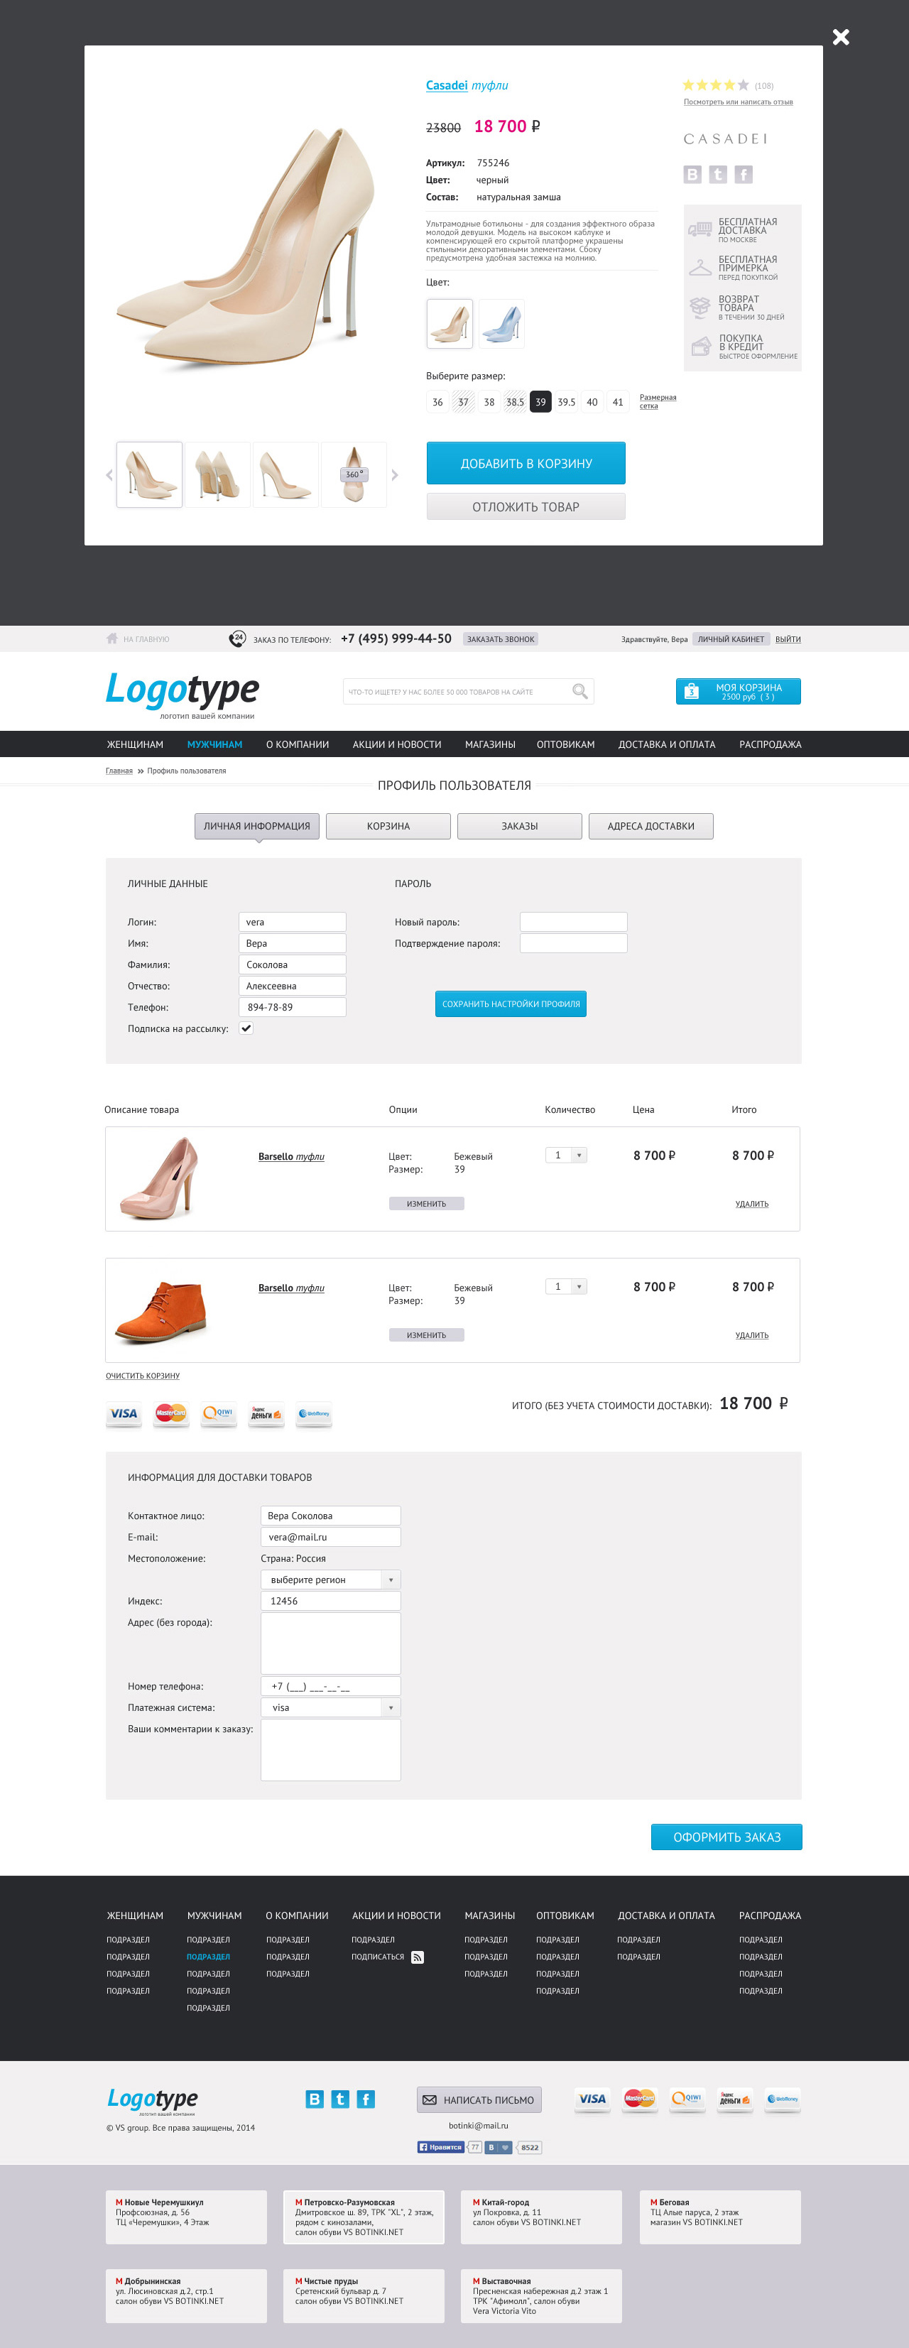909x2348 pixels.
Task: Click the ВЫЙТИ logout link
Action: pos(788,639)
